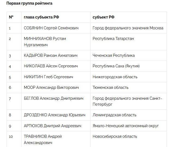Select the "Чеченская Республика" cell
Screen dimensions: 172x147
tap(114, 55)
